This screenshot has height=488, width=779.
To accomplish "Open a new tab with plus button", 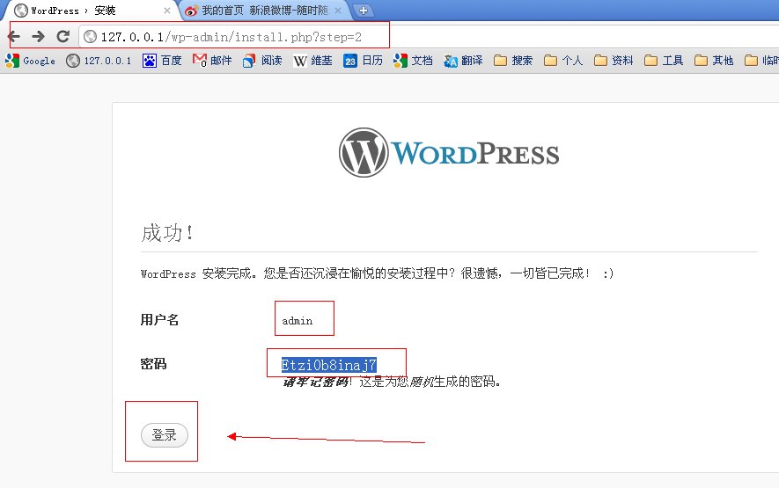I will pos(364,11).
